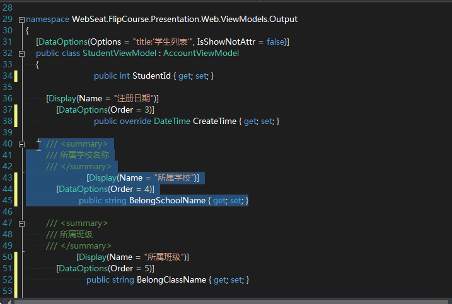Click the "注册日期" display string
Image resolution: width=452 pixels, height=304 pixels.
pyautogui.click(x=134, y=98)
